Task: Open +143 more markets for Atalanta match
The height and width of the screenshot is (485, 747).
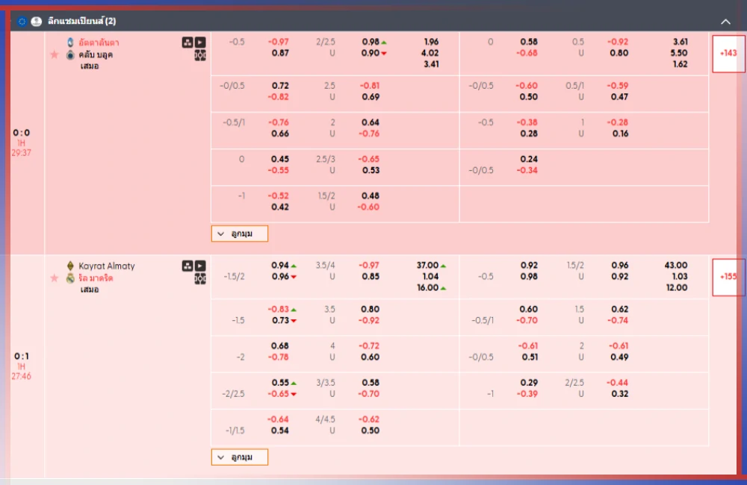Action: (728, 53)
